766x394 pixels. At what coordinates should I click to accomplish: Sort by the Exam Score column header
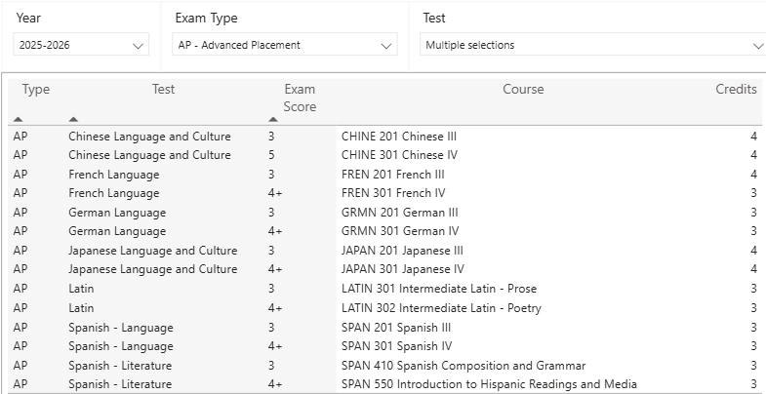tap(300, 98)
